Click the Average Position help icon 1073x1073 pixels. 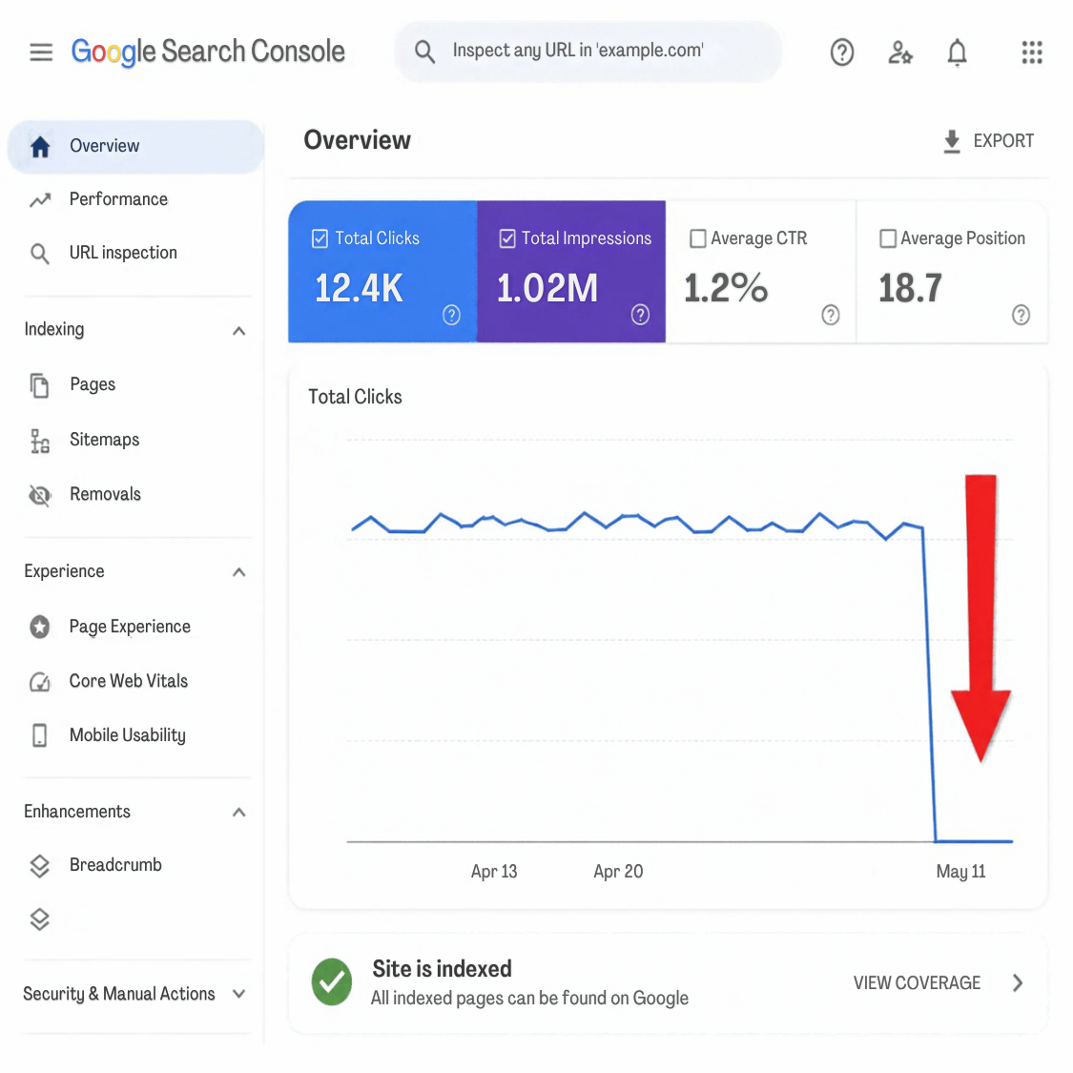click(x=1021, y=315)
